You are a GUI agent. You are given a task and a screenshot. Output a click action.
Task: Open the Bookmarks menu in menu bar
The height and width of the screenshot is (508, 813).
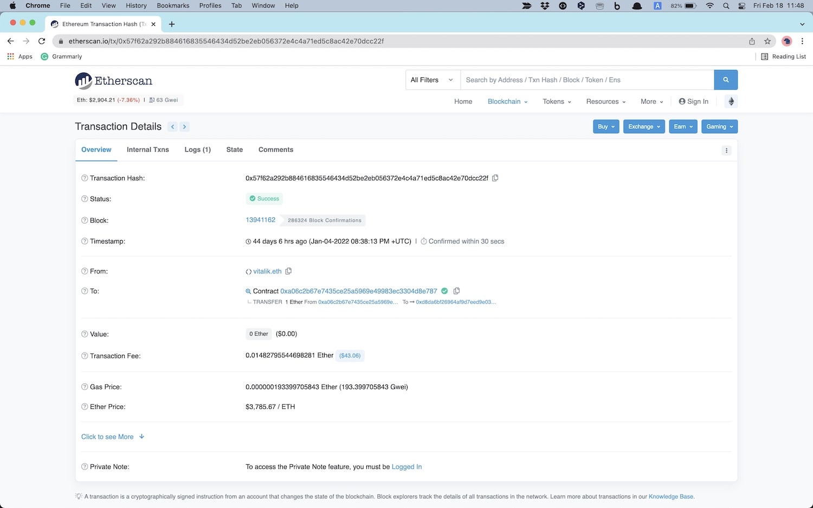(173, 5)
